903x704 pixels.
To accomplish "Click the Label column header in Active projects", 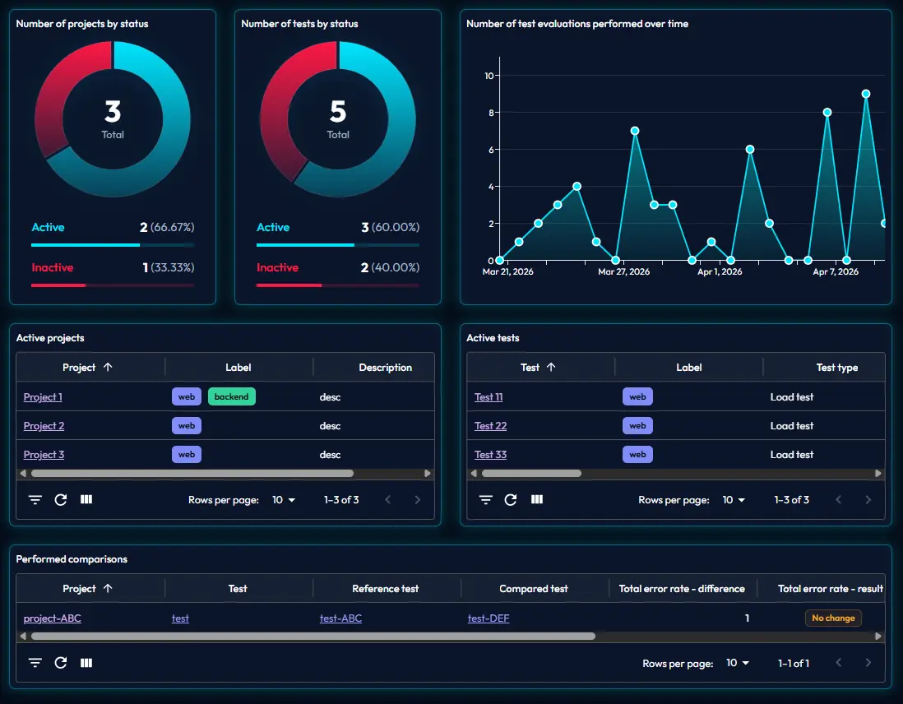I will point(238,367).
